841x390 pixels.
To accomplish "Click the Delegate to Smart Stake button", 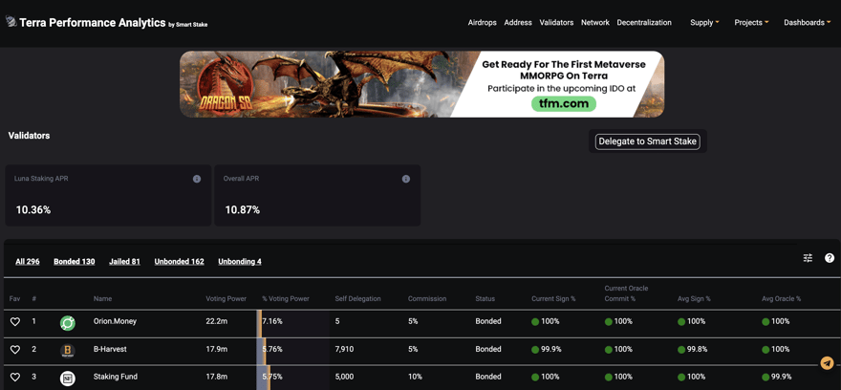I will (647, 141).
